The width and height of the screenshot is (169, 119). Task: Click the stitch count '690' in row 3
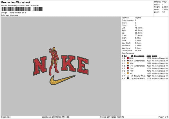click(132, 63)
